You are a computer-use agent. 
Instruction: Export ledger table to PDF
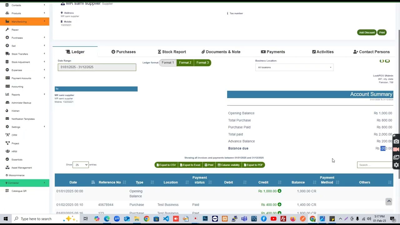click(x=253, y=165)
